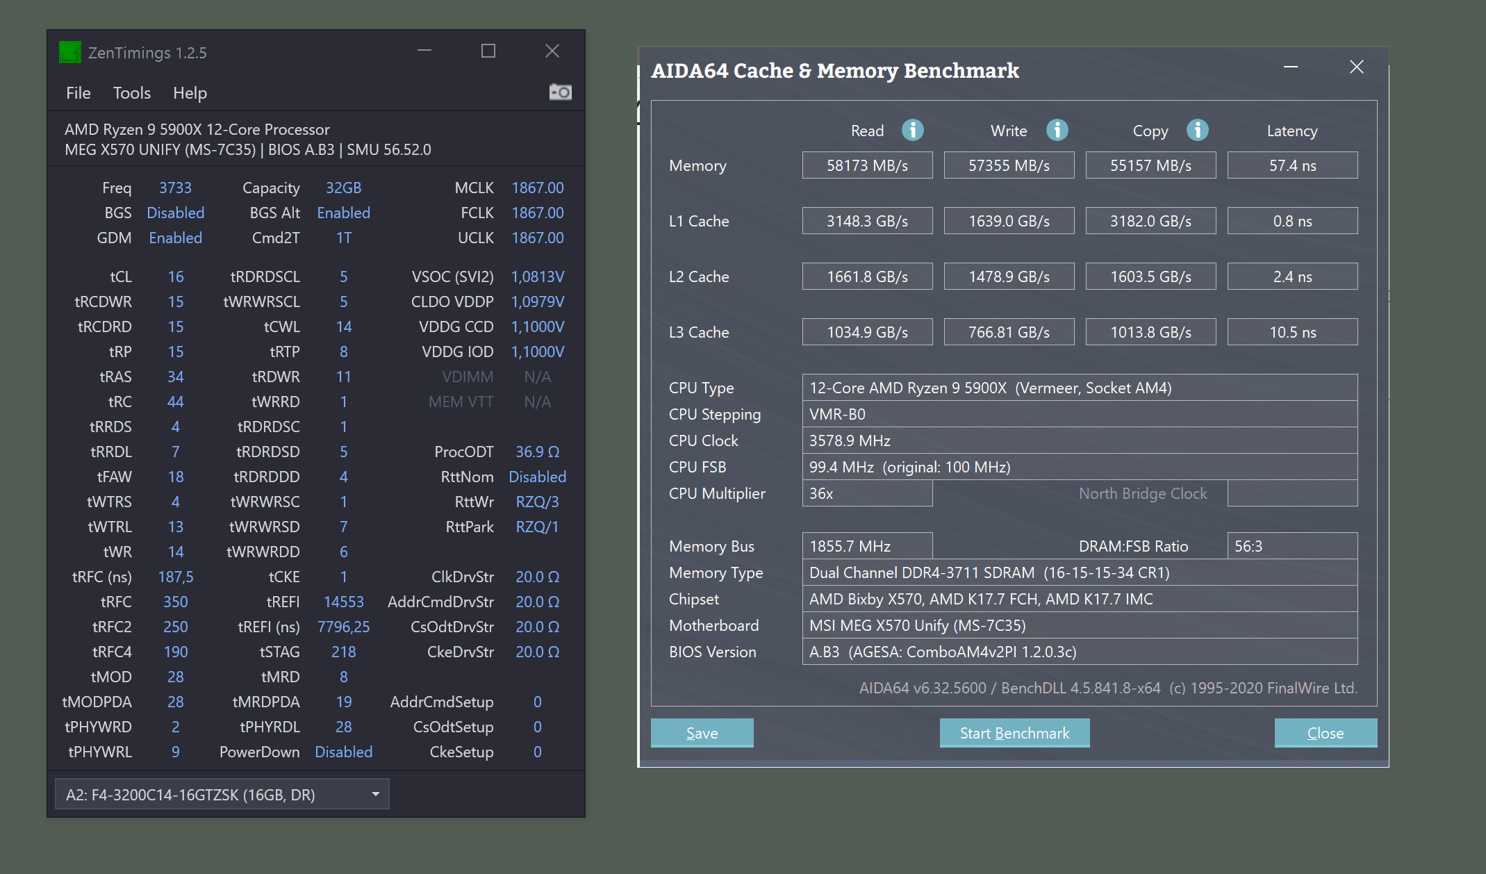Click the ZenTimings screenshot camera icon
The height and width of the screenshot is (874, 1486).
pos(560,92)
